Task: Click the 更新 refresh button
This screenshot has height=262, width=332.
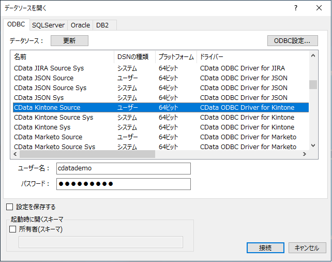Action: pos(69,40)
